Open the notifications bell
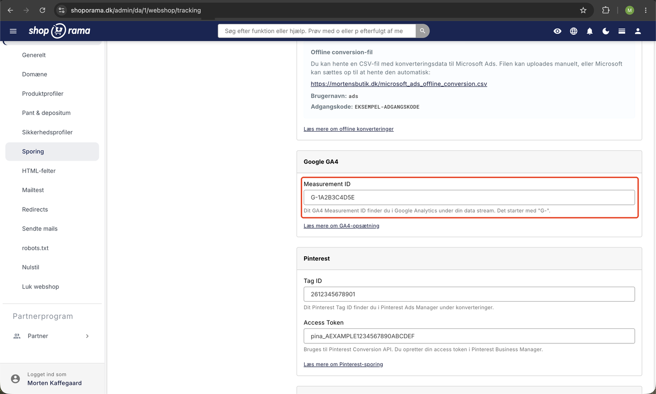The height and width of the screenshot is (394, 656). coord(589,31)
